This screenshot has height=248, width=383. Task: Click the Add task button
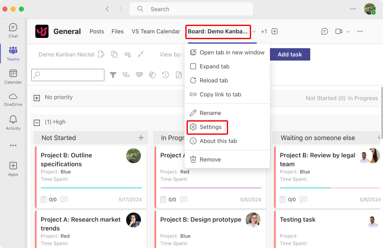tap(290, 54)
